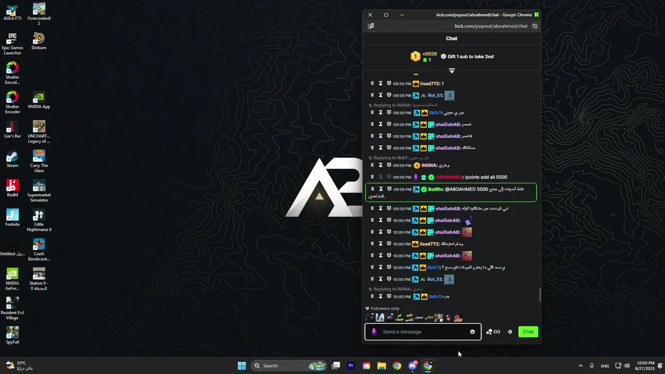Open NVIDIA App desktop shortcut
This screenshot has width=665, height=374.
[39, 100]
